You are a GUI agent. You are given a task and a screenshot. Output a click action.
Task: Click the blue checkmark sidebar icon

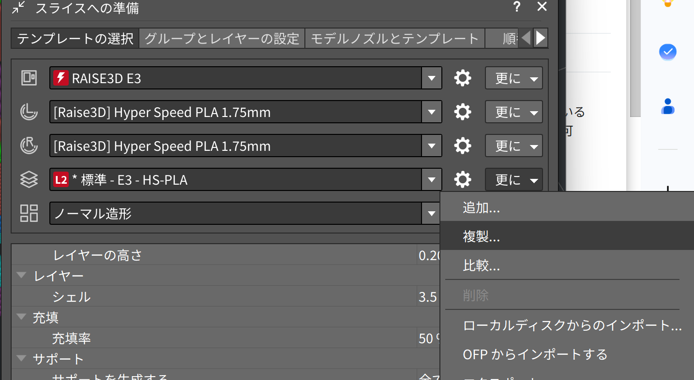click(x=668, y=52)
